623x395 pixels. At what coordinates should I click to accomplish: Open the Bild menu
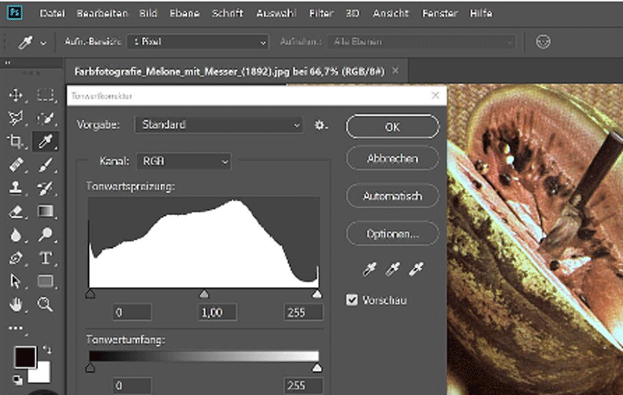click(x=148, y=14)
